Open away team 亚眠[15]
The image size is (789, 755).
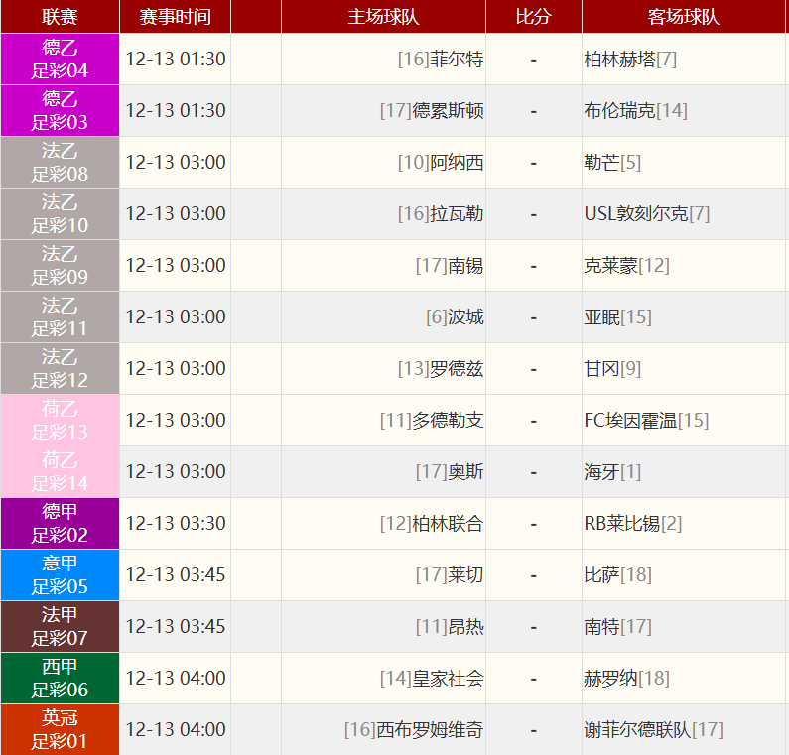tap(617, 316)
